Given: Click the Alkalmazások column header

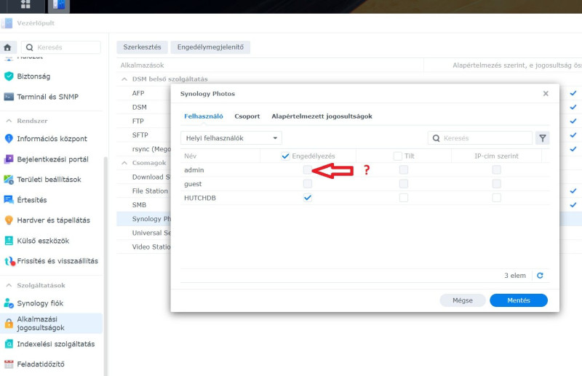Looking at the screenshot, I should click(270, 65).
